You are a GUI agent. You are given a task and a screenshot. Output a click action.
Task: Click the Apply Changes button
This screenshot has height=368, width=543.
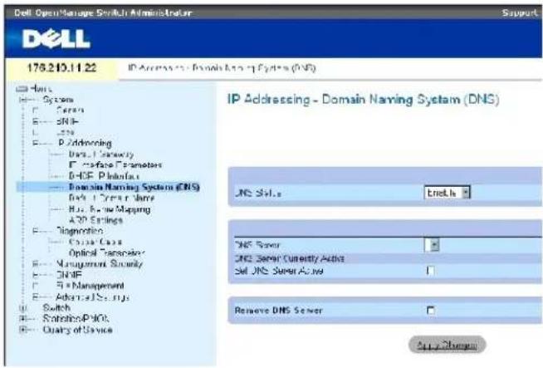click(447, 345)
